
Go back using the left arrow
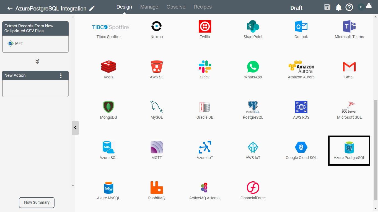tap(10, 9)
